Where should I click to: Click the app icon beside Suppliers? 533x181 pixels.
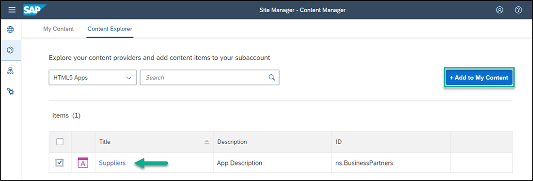point(83,163)
